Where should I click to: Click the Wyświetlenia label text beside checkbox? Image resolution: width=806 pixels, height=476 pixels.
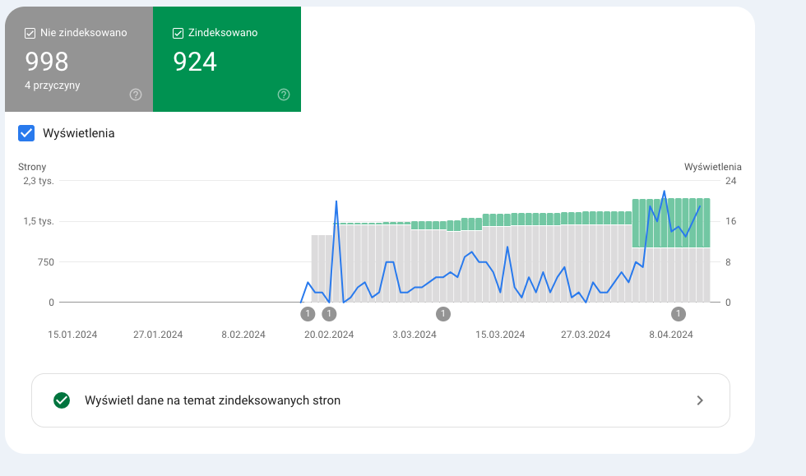79,133
